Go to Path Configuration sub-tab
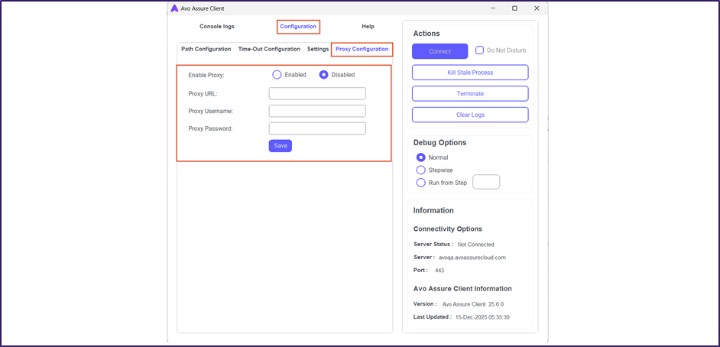Image resolution: width=720 pixels, height=347 pixels. (x=206, y=49)
